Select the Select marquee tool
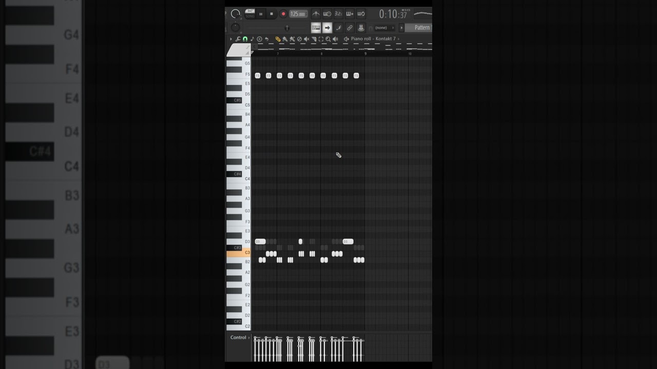The height and width of the screenshot is (369, 657). point(321,39)
